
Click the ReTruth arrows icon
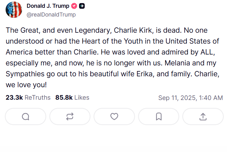[x=70, y=116]
